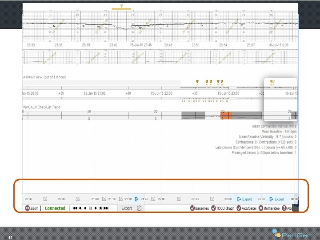The height and width of the screenshot is (240, 320).
Task: Play the tracing forward
Action: (96, 208)
